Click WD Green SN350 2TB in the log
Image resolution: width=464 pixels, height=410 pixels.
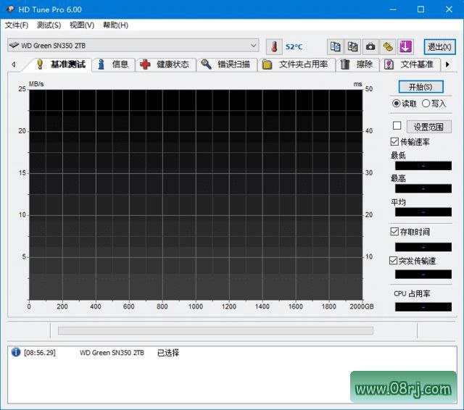pyautogui.click(x=112, y=353)
